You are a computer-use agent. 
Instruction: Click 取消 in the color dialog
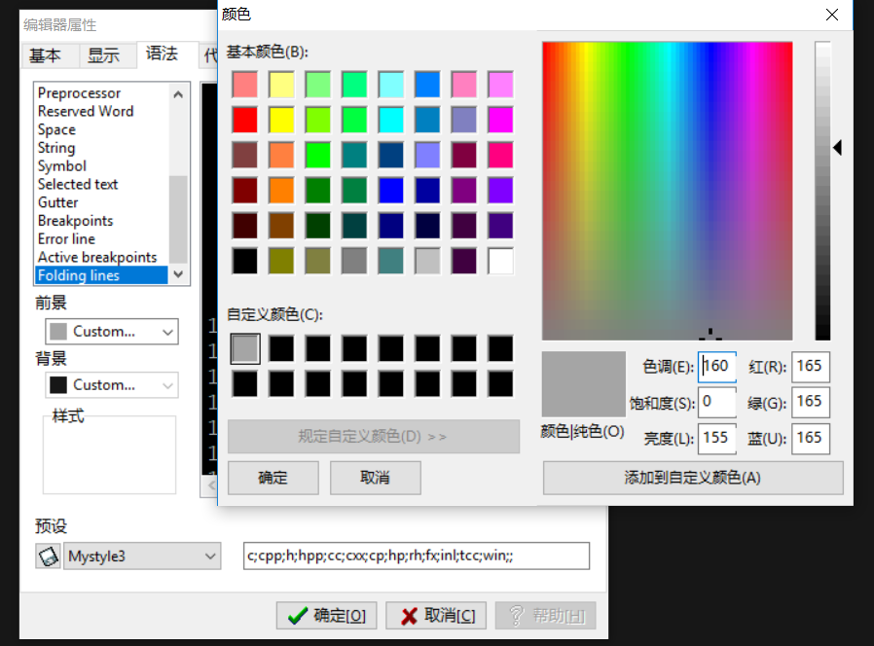click(375, 478)
